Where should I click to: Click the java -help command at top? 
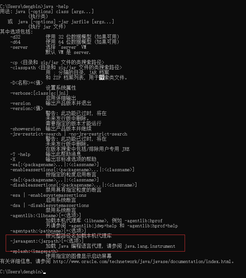tap(56, 7)
